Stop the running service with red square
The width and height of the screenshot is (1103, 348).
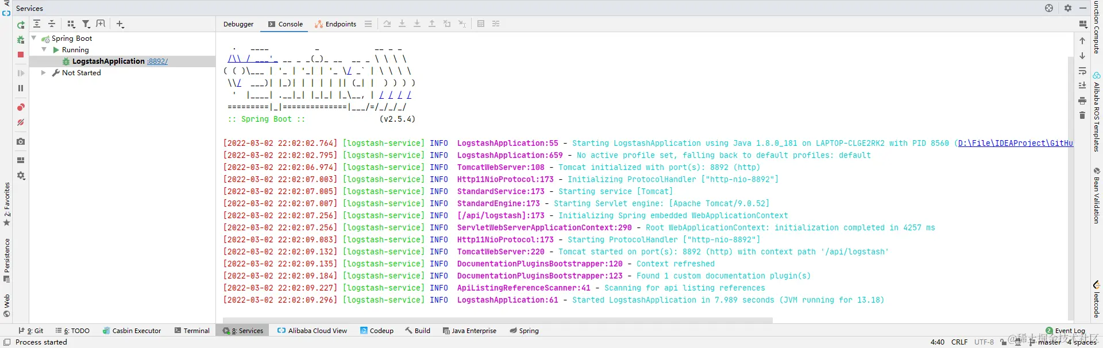[x=21, y=55]
